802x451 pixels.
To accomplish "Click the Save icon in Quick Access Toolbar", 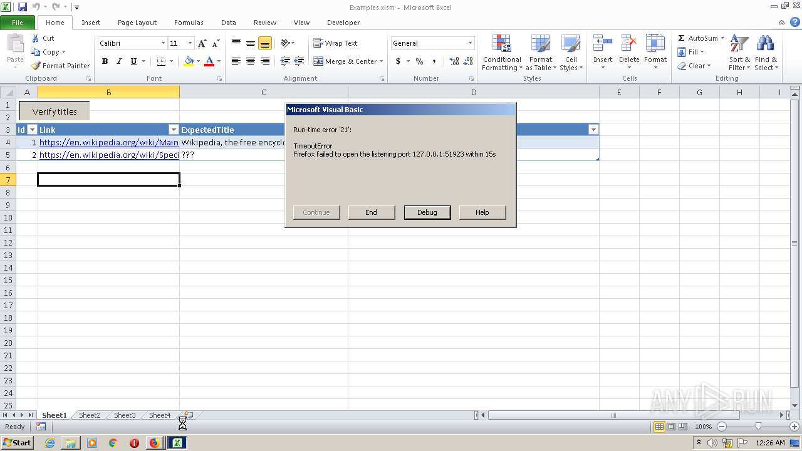I will 23,7.
